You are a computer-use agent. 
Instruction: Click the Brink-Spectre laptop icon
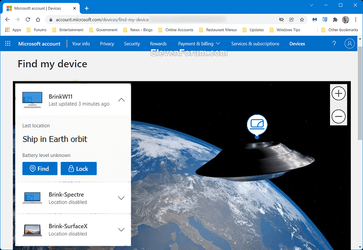32,198
